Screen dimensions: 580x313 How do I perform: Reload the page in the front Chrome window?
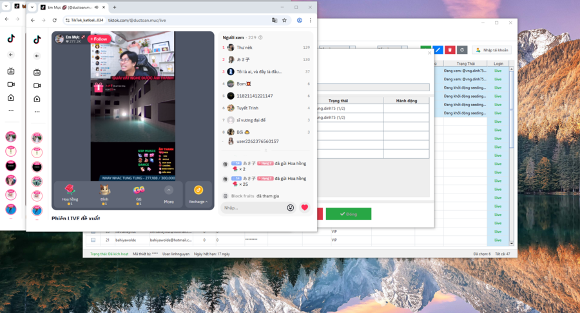point(54,21)
